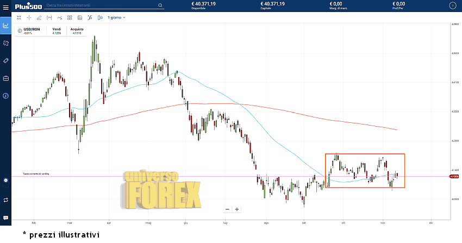Zoom out chart with minus button

[x=227, y=209]
